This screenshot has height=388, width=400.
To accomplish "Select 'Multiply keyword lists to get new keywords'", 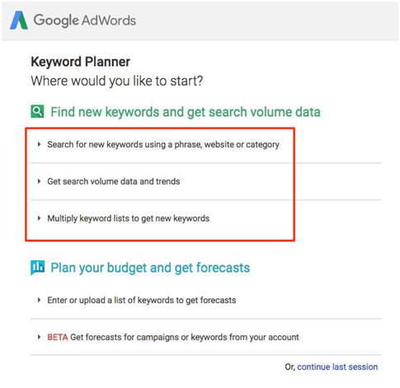I will pyautogui.click(x=129, y=218).
